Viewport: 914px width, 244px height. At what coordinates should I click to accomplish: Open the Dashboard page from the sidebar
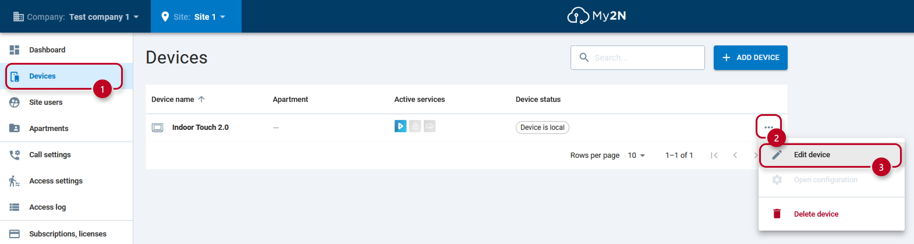[x=66, y=50]
